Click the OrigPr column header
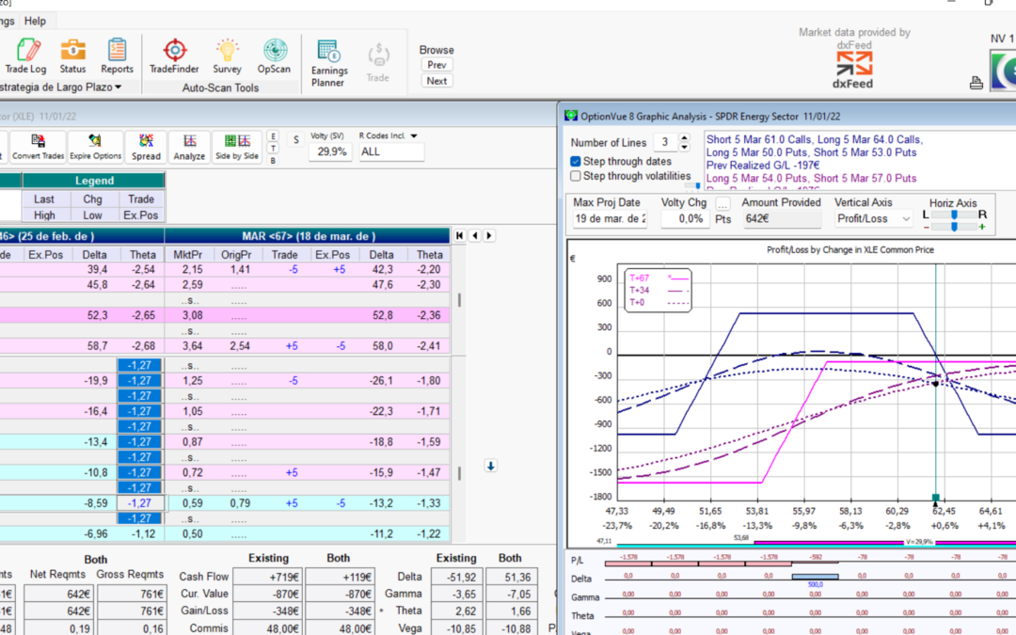The width and height of the screenshot is (1016, 635). 236,255
